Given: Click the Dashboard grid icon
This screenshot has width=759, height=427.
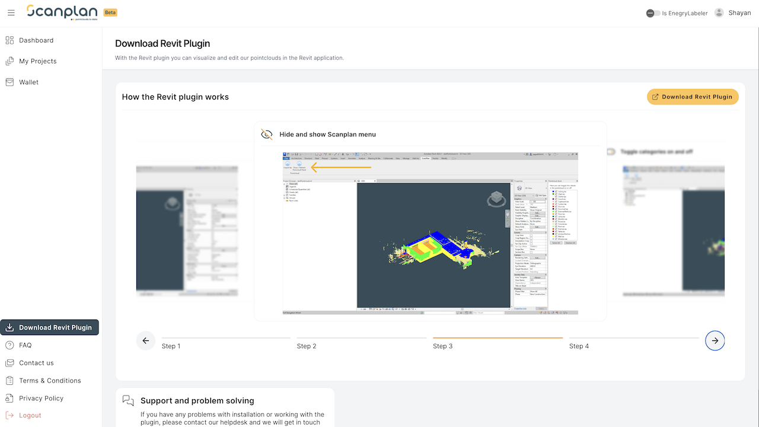Looking at the screenshot, I should [9, 40].
